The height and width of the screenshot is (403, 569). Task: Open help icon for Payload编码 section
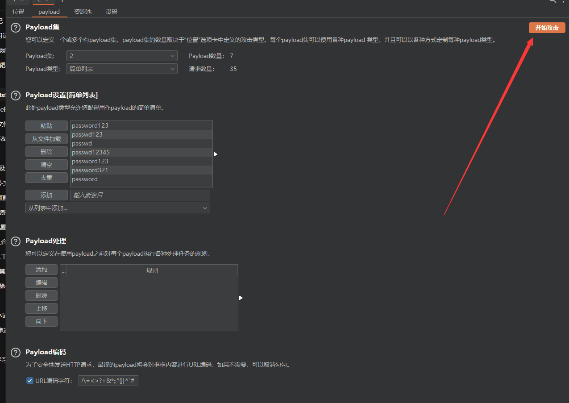click(x=16, y=353)
